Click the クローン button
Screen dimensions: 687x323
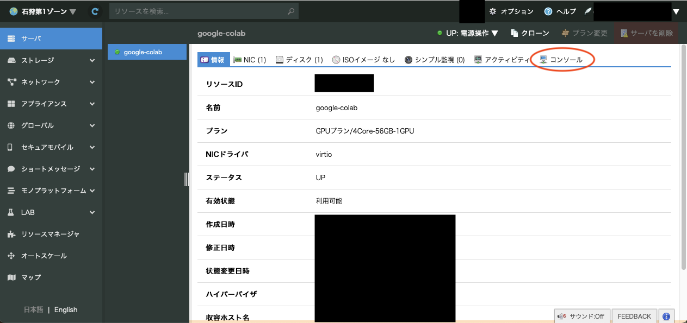[x=530, y=33]
